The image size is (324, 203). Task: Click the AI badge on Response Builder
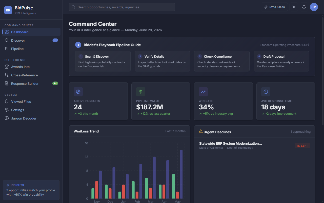point(55,83)
